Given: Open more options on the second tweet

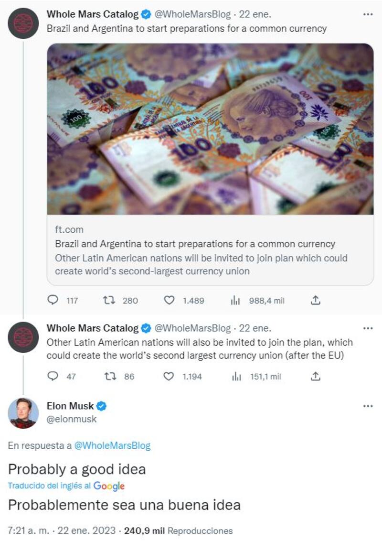Looking at the screenshot, I should coord(368,328).
